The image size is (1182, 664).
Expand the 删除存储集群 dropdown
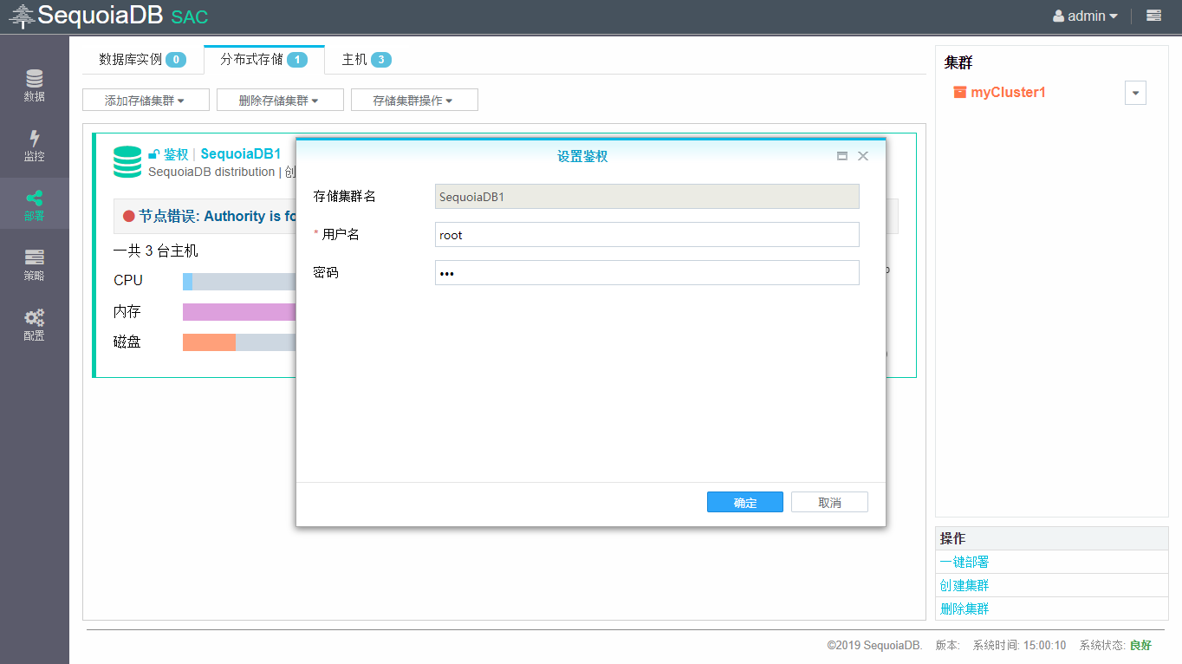(280, 101)
